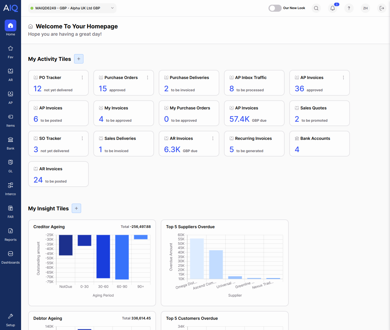Viewport: 390px width, 330px height.
Task: Open the Sales Deliveries tile
Action: pyautogui.click(x=124, y=144)
